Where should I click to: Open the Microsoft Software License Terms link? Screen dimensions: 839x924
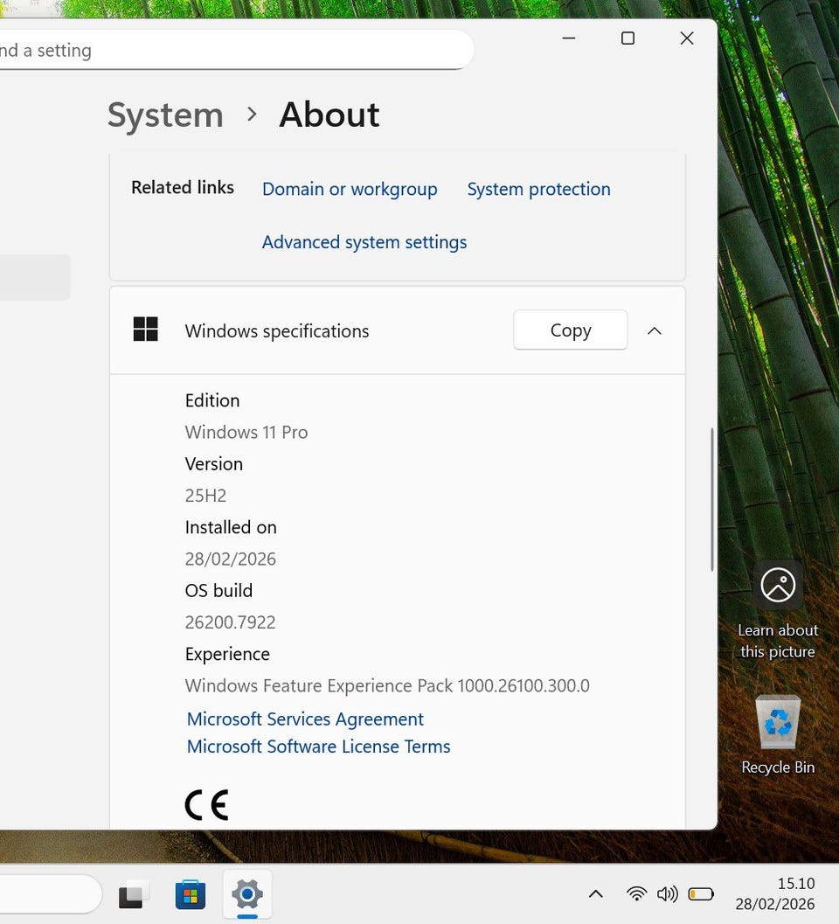click(319, 747)
